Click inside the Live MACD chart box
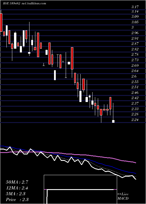The width and height of the screenshot is (146, 204). tap(80, 189)
